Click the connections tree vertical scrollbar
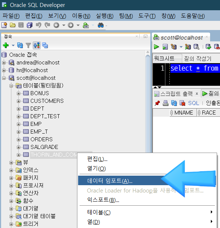 (148, 102)
